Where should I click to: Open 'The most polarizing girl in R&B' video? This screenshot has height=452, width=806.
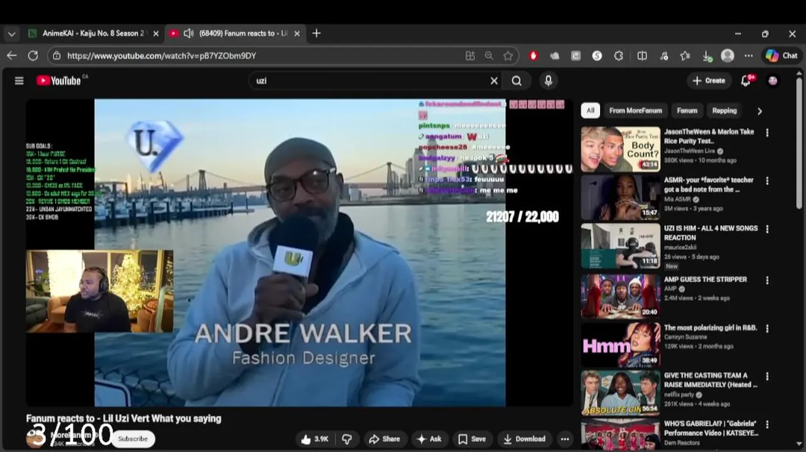pos(711,328)
